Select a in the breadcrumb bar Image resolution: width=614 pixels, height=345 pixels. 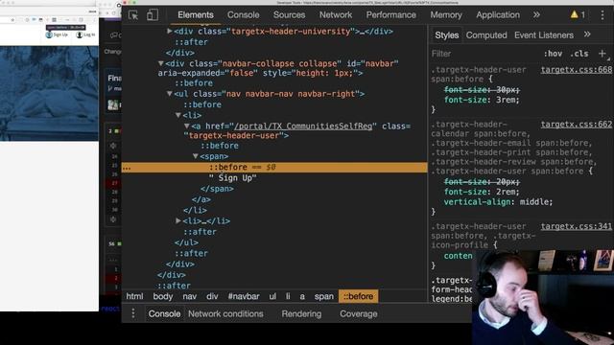pyautogui.click(x=302, y=296)
